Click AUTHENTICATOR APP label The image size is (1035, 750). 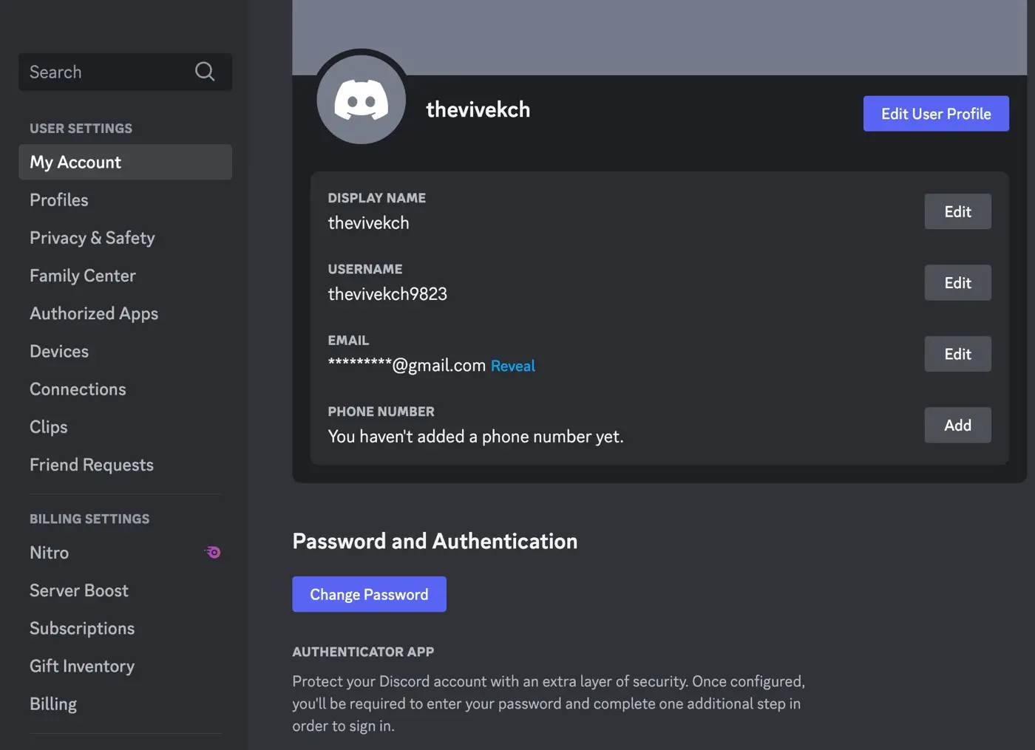pyautogui.click(x=363, y=652)
